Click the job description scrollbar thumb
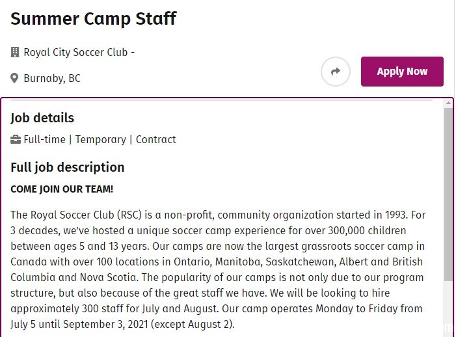Screen dimensions: 456x337 click(448, 194)
